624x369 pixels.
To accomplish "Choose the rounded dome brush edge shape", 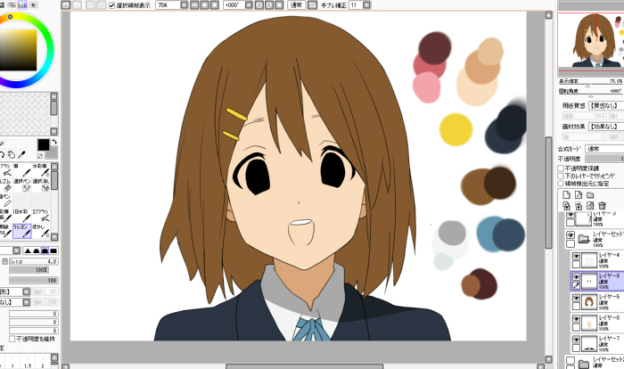I will click(37, 250).
